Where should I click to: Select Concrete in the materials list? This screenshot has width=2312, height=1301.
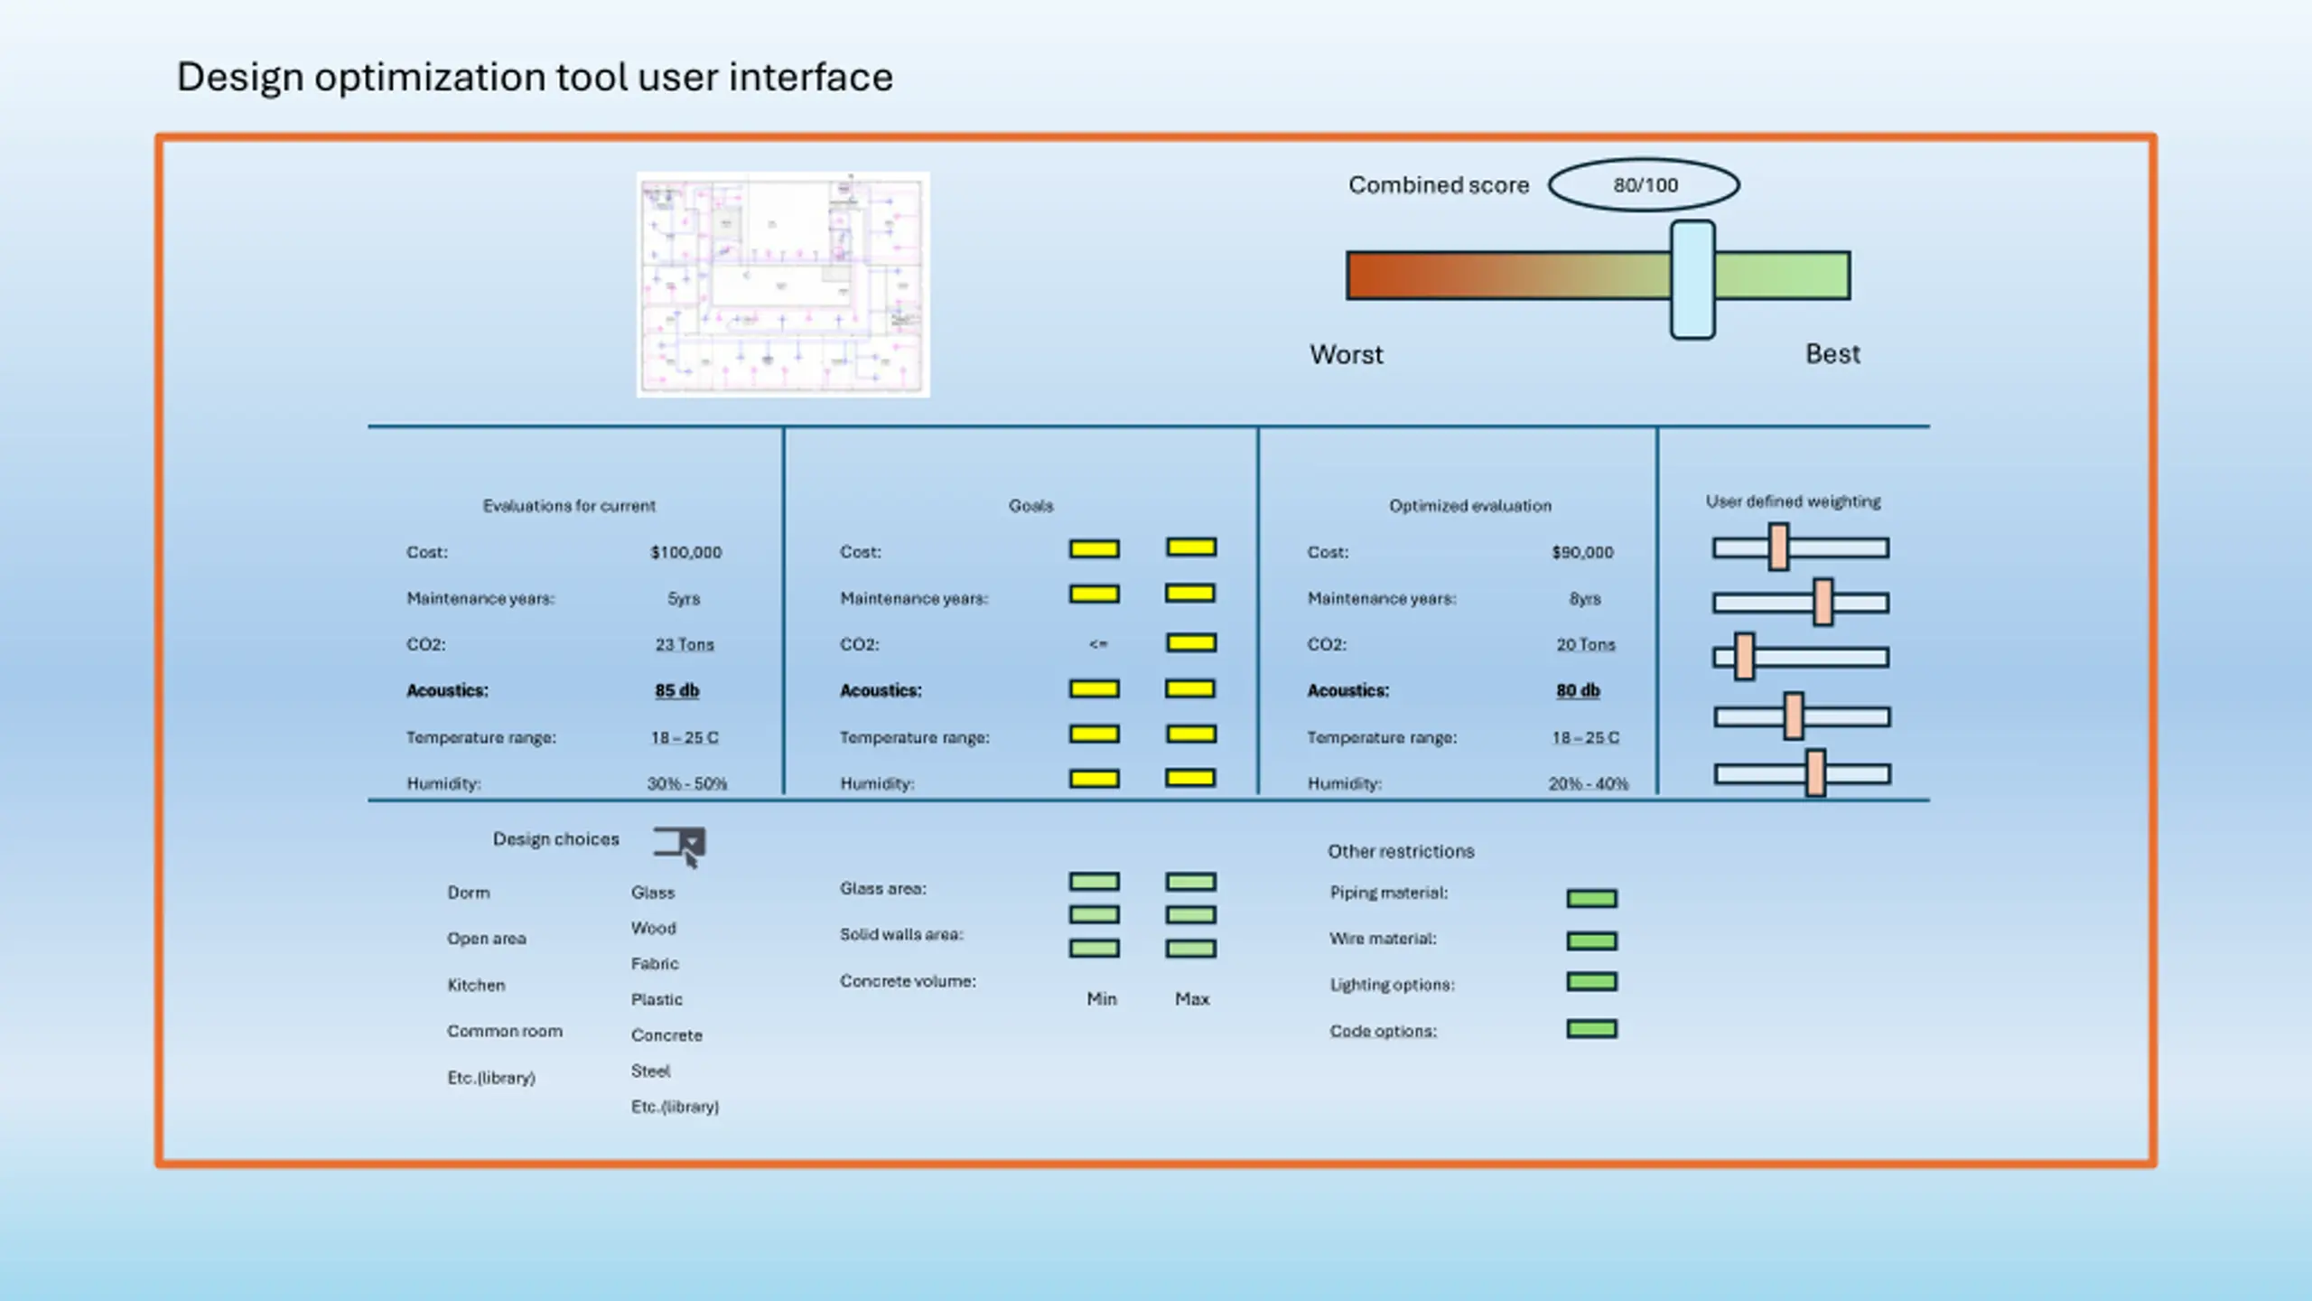(x=667, y=1035)
